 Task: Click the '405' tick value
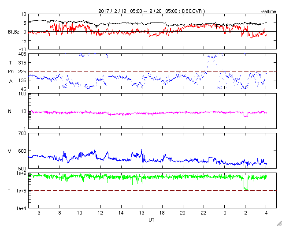coord(23,53)
